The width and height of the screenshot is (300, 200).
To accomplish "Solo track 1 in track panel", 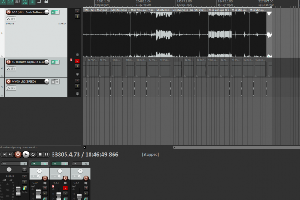I will pyautogui.click(x=77, y=17).
